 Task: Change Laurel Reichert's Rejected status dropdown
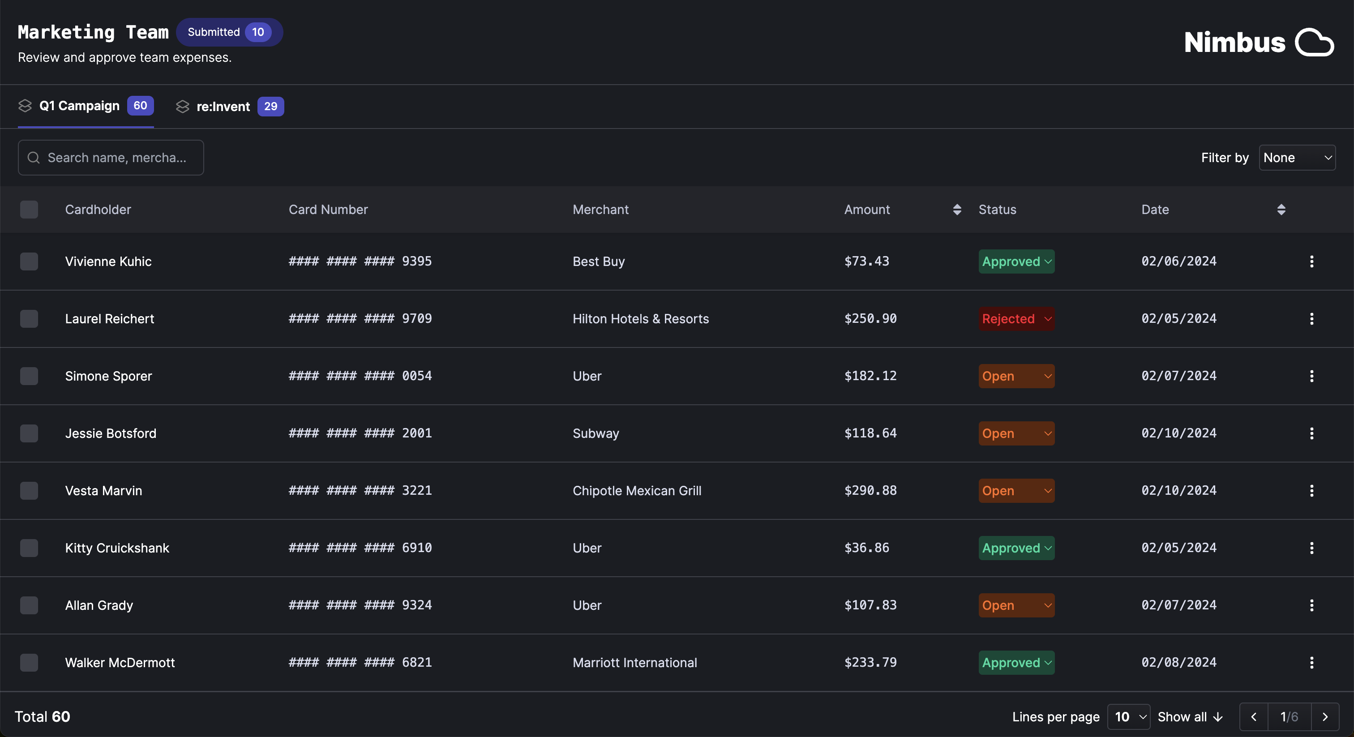point(1016,318)
